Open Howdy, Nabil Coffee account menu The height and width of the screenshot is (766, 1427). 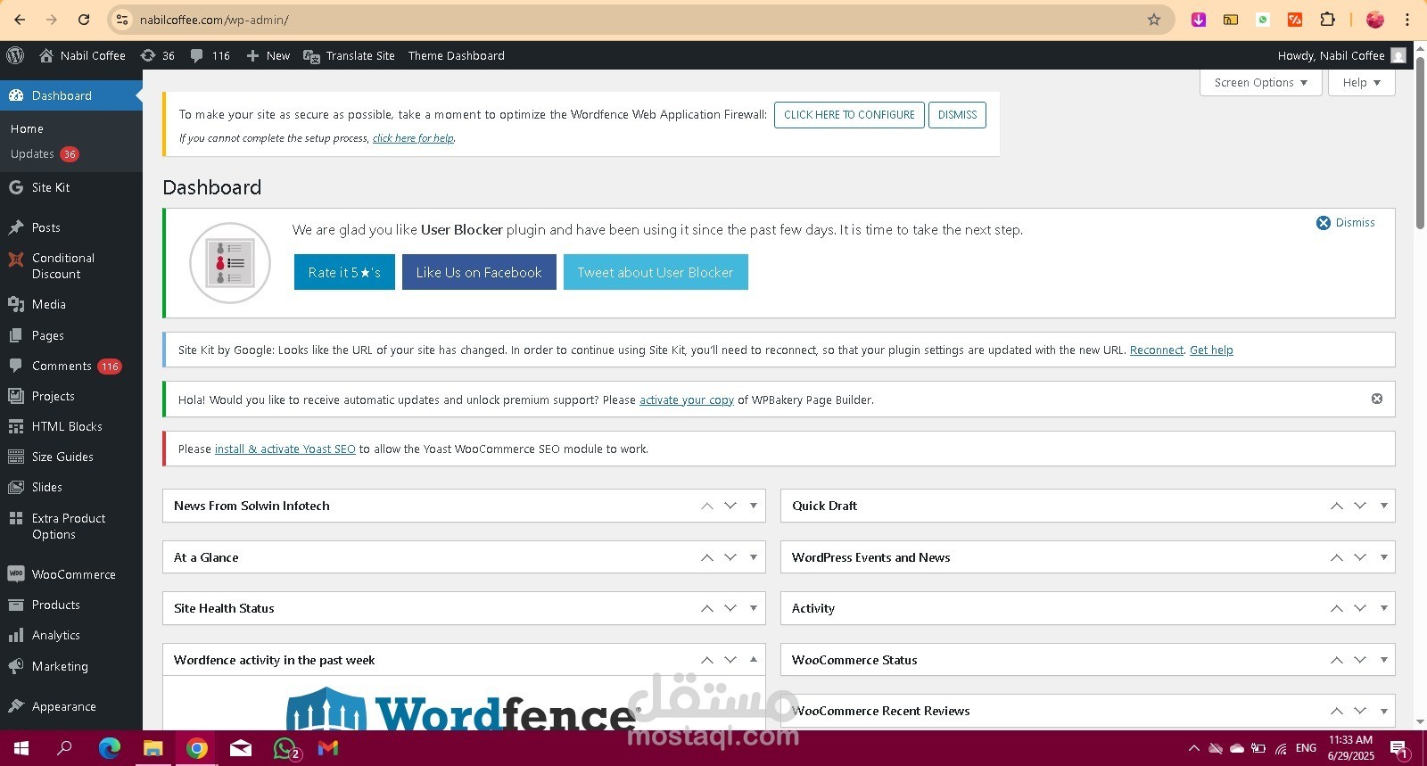pyautogui.click(x=1341, y=55)
